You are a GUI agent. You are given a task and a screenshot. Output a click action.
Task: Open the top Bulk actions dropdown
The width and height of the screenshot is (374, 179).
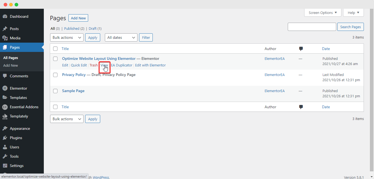[x=67, y=37]
